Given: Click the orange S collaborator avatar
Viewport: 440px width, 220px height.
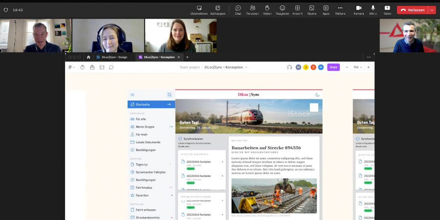Looking at the screenshot, I should coord(313,67).
